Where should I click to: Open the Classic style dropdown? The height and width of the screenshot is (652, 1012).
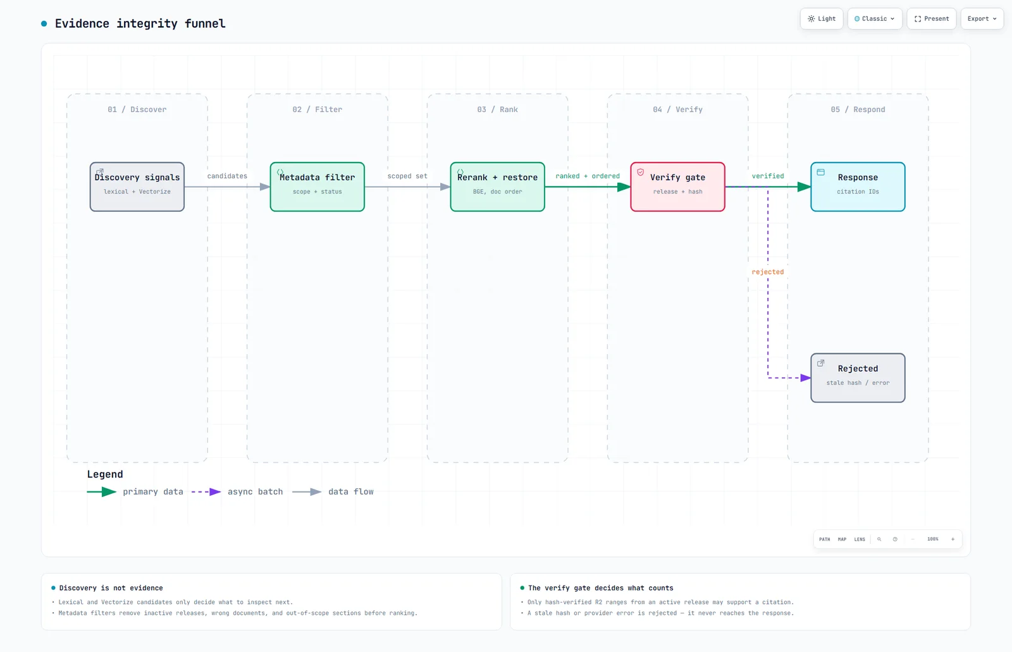[875, 19]
